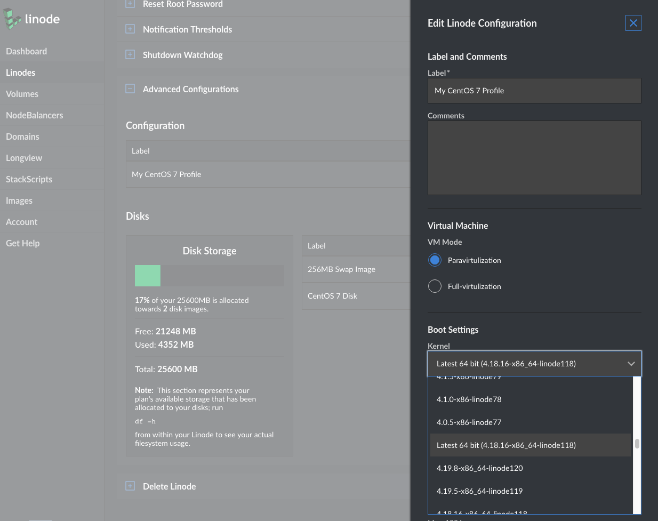Choose Latest 64 bit kernel option in list
Viewport: 658px width, 521px height.
pyautogui.click(x=531, y=445)
